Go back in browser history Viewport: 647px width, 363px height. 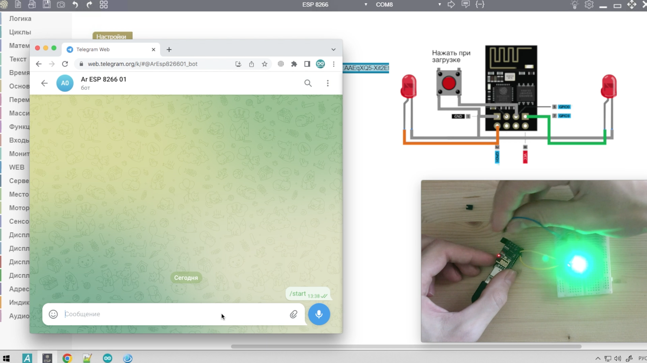39,64
